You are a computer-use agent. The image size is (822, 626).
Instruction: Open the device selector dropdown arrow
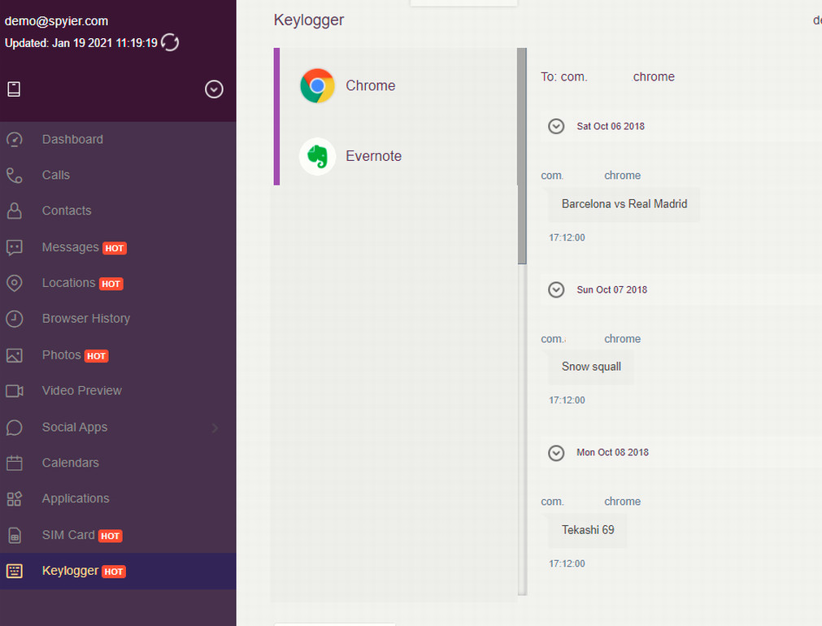click(x=214, y=89)
